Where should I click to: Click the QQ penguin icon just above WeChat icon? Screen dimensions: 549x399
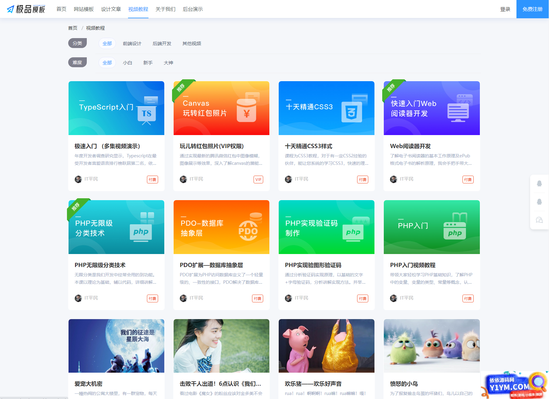pos(539,202)
